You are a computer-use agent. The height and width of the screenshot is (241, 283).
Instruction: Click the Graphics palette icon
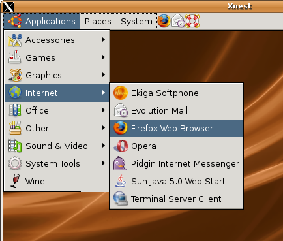(x=15, y=75)
